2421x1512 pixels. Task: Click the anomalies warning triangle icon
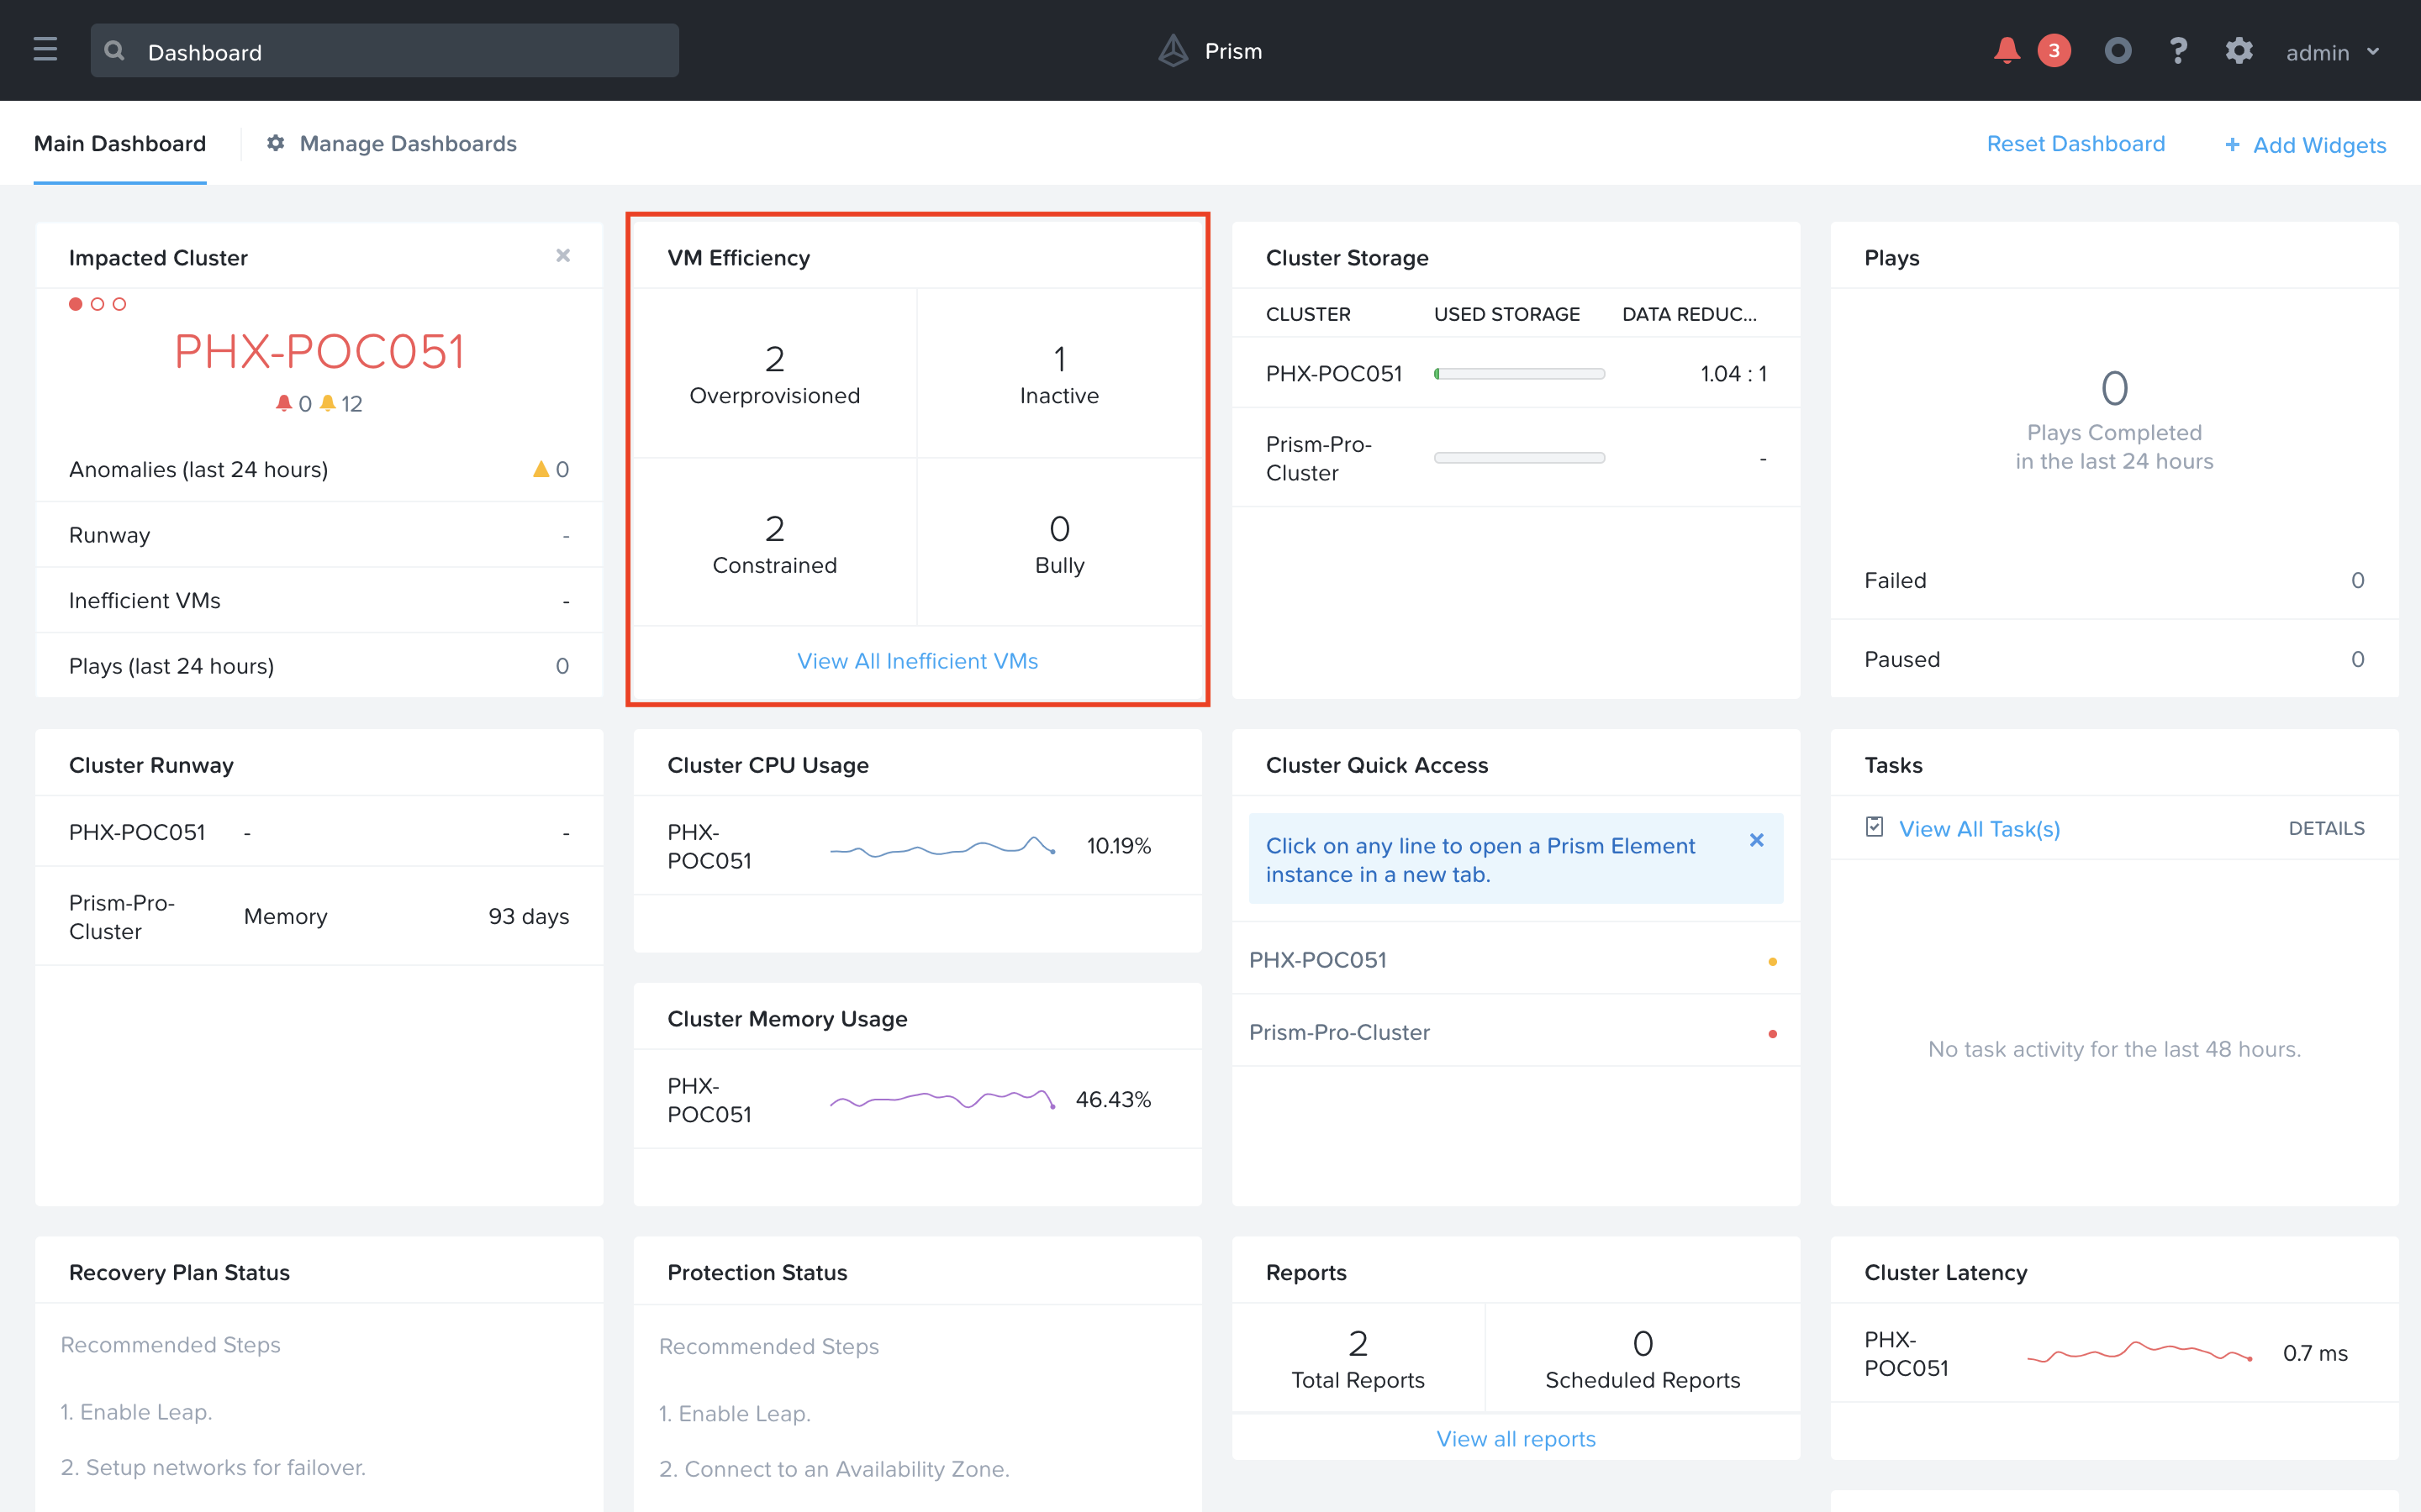[541, 469]
